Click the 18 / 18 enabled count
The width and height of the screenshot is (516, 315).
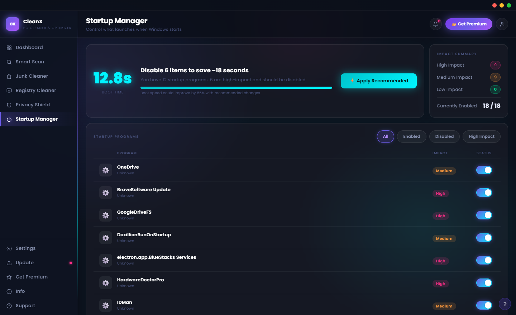(492, 106)
